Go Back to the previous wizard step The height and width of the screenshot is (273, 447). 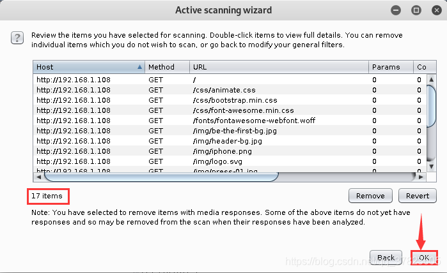click(x=386, y=257)
